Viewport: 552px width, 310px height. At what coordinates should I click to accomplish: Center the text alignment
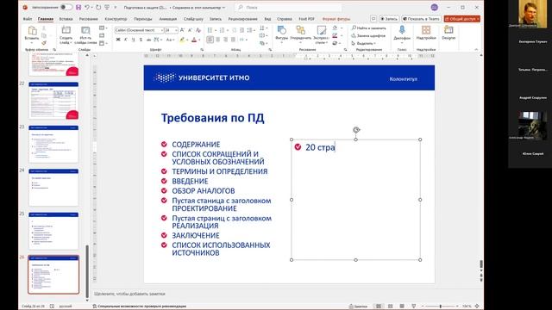(218, 40)
